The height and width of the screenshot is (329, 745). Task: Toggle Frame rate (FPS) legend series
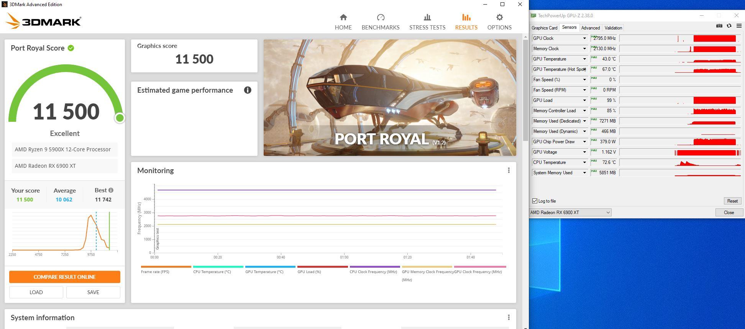(166, 270)
